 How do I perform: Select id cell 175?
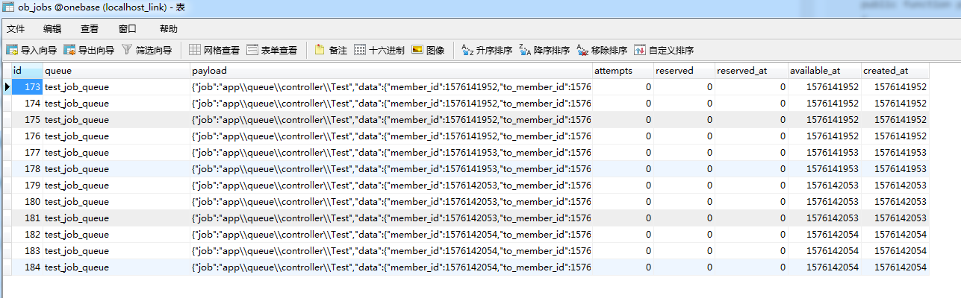(x=27, y=119)
